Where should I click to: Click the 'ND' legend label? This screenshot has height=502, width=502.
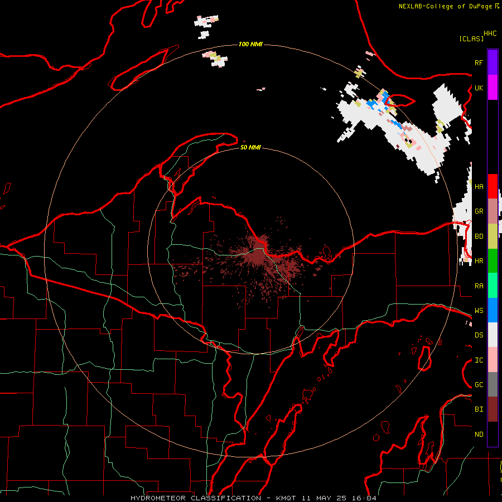479,435
